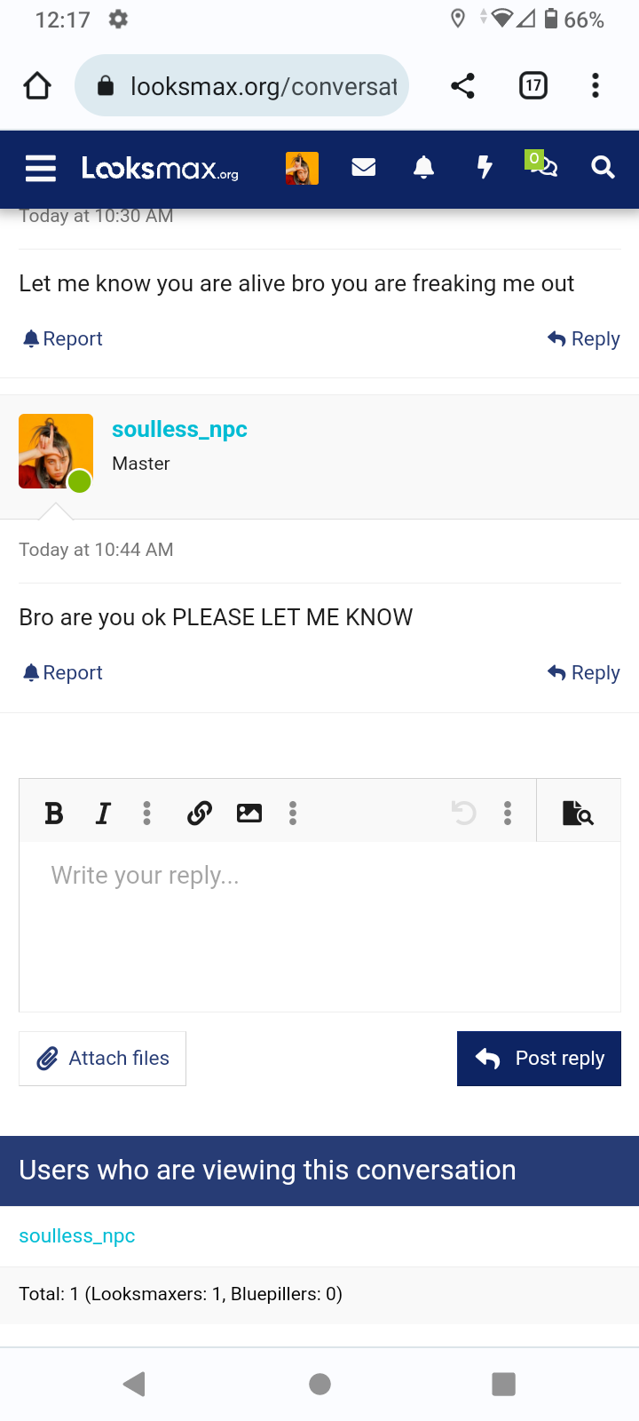Open the chat bubbles icon in header
This screenshot has width=639, height=1421.
[x=543, y=165]
